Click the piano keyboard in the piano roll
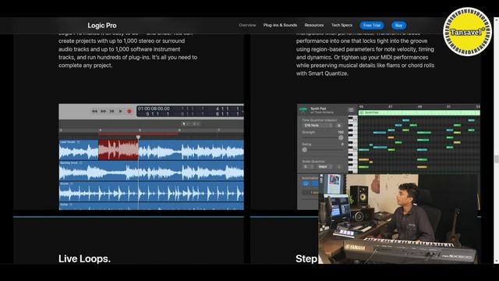This screenshot has height=281, width=499. [x=352, y=144]
